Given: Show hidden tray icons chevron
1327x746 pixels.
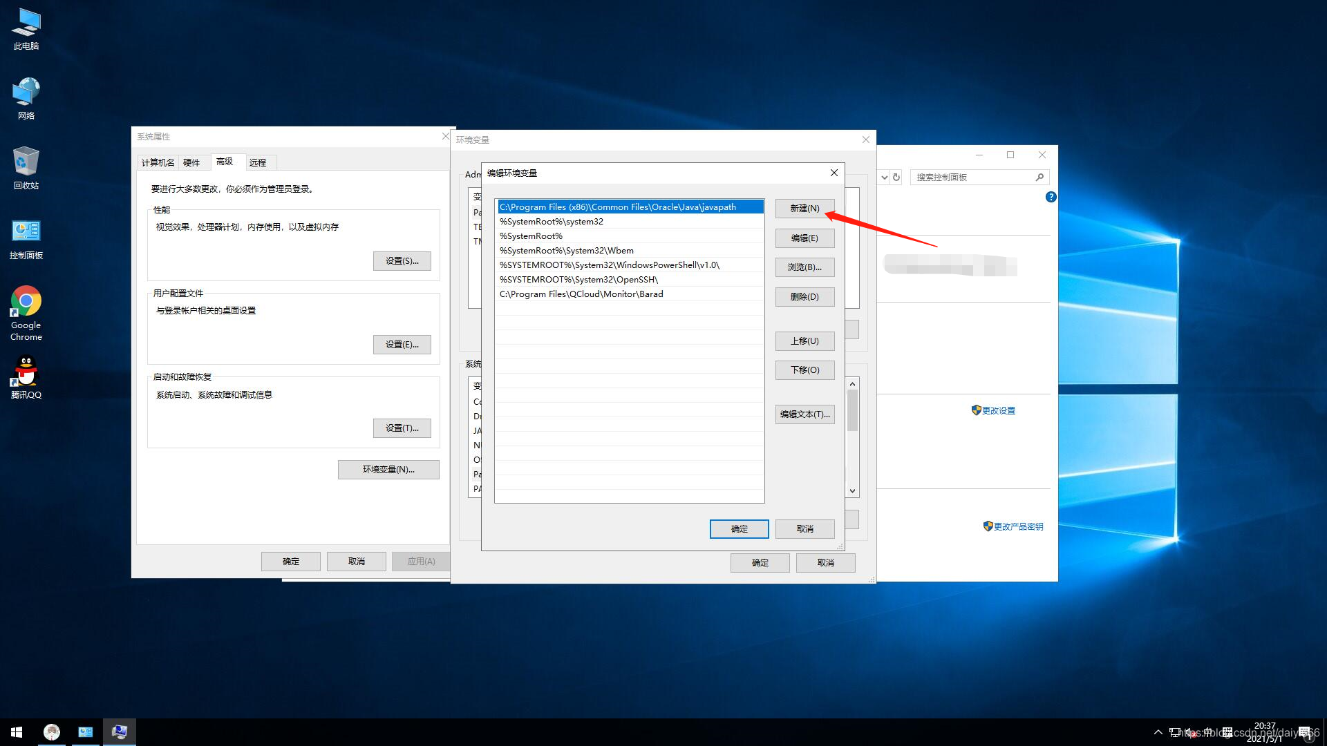Looking at the screenshot, I should [1158, 731].
